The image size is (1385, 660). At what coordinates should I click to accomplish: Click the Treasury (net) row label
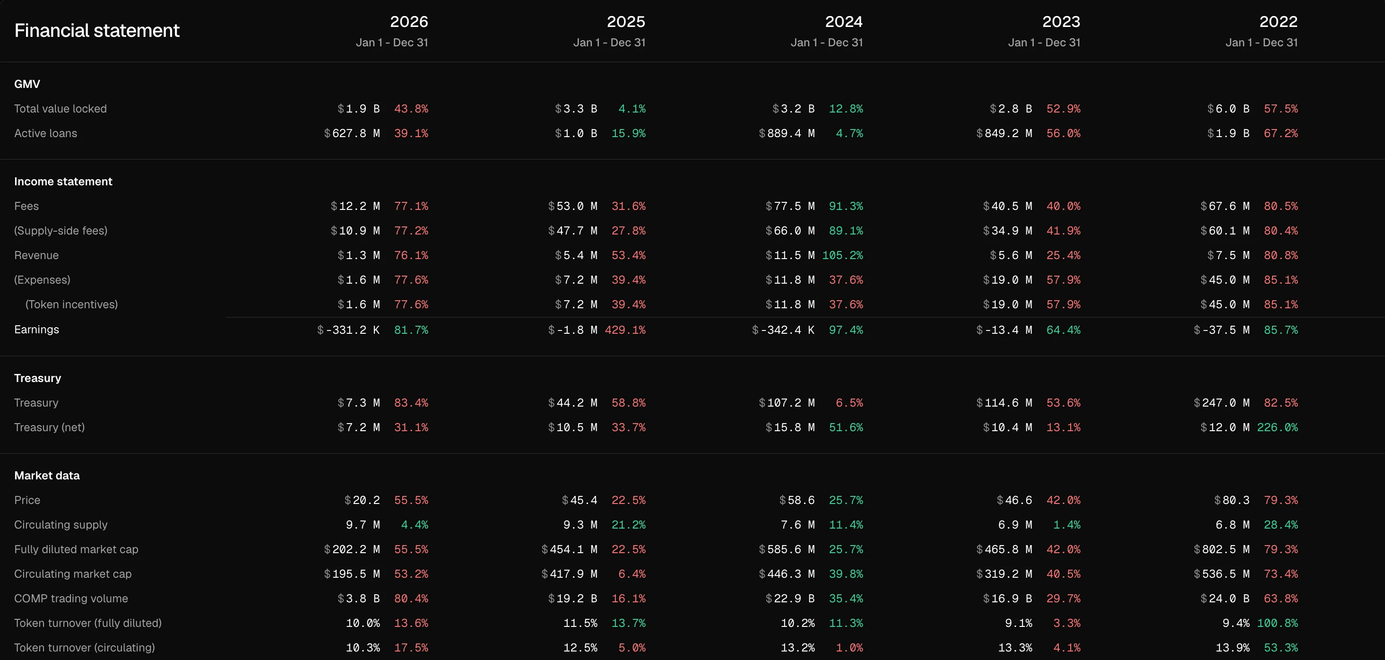[50, 427]
